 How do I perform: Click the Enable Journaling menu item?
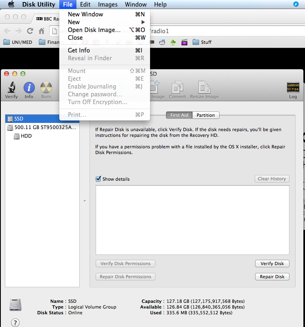pyautogui.click(x=105, y=86)
